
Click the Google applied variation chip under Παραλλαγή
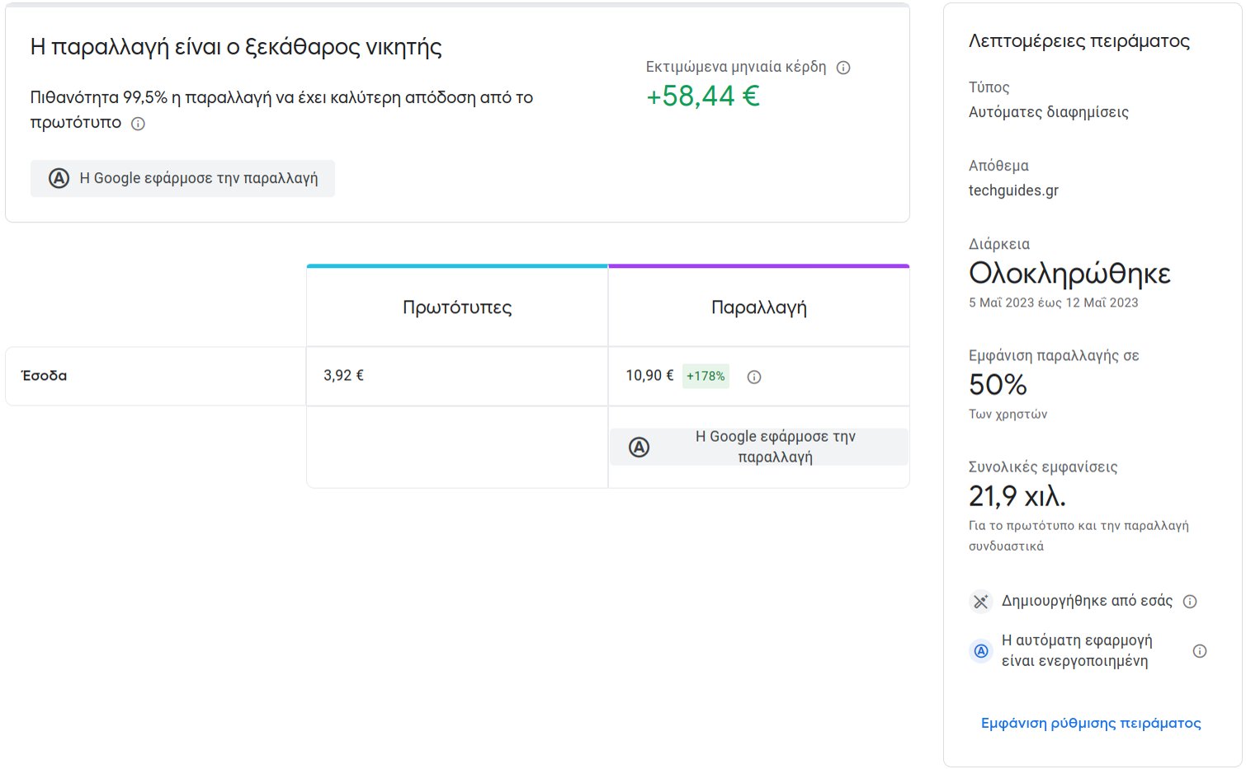[x=758, y=447]
